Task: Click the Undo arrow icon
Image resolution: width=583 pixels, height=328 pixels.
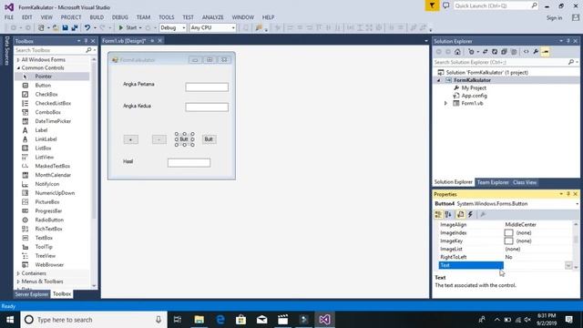Action: pos(87,28)
